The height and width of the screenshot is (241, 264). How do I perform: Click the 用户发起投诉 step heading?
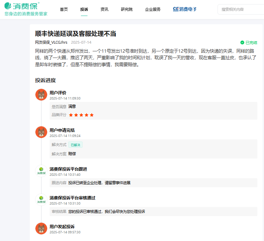[x=62, y=227]
